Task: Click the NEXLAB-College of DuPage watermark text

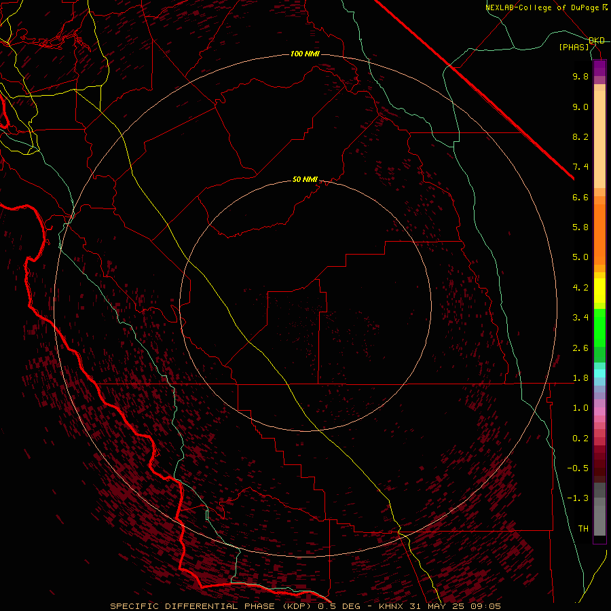Action: pyautogui.click(x=542, y=7)
